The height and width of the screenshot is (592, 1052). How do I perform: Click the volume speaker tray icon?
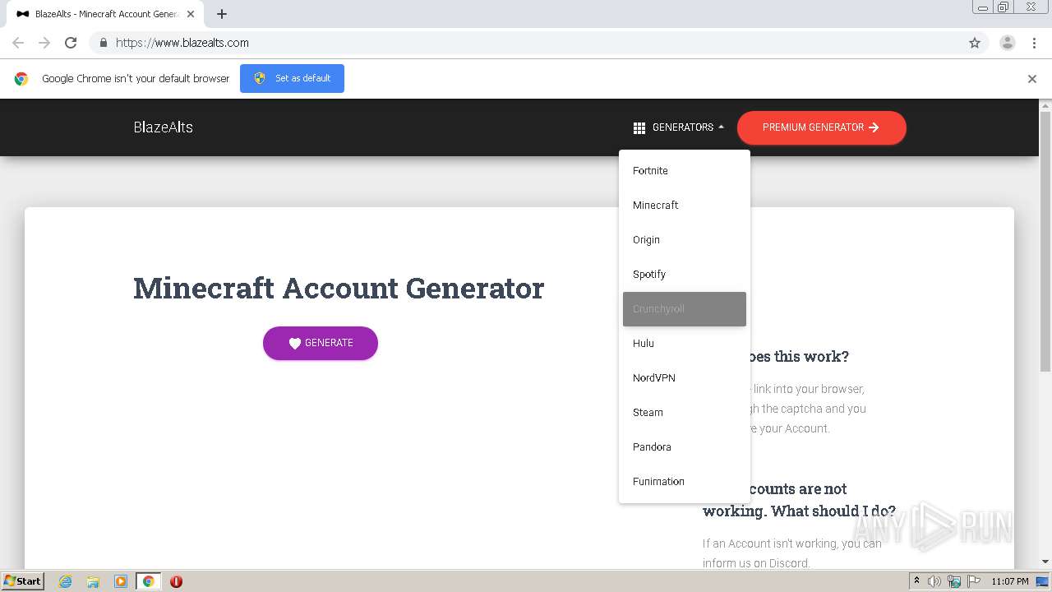pos(934,581)
